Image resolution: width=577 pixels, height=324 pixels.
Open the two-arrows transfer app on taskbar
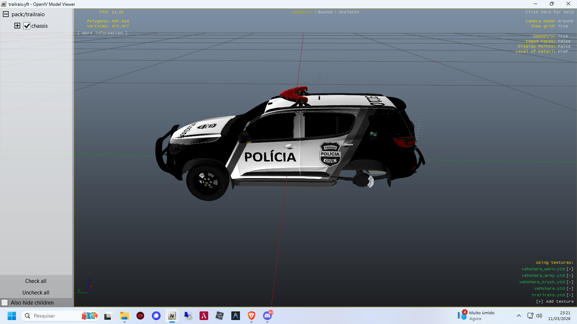tap(220, 316)
